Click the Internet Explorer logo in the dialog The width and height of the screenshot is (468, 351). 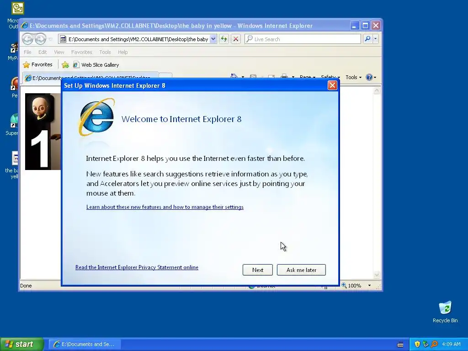pos(96,117)
